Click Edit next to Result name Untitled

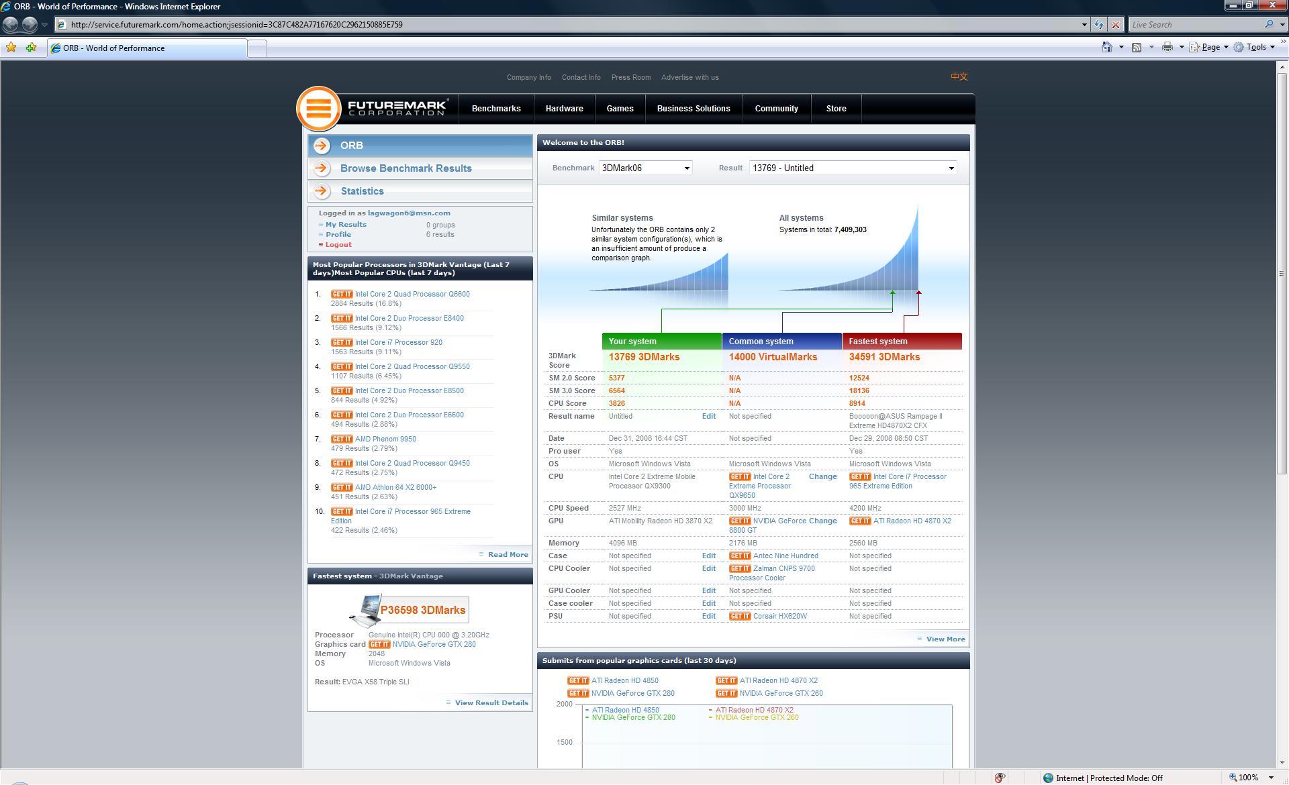pos(709,417)
